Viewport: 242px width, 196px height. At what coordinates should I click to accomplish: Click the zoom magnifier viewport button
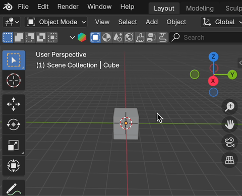[x=229, y=107]
